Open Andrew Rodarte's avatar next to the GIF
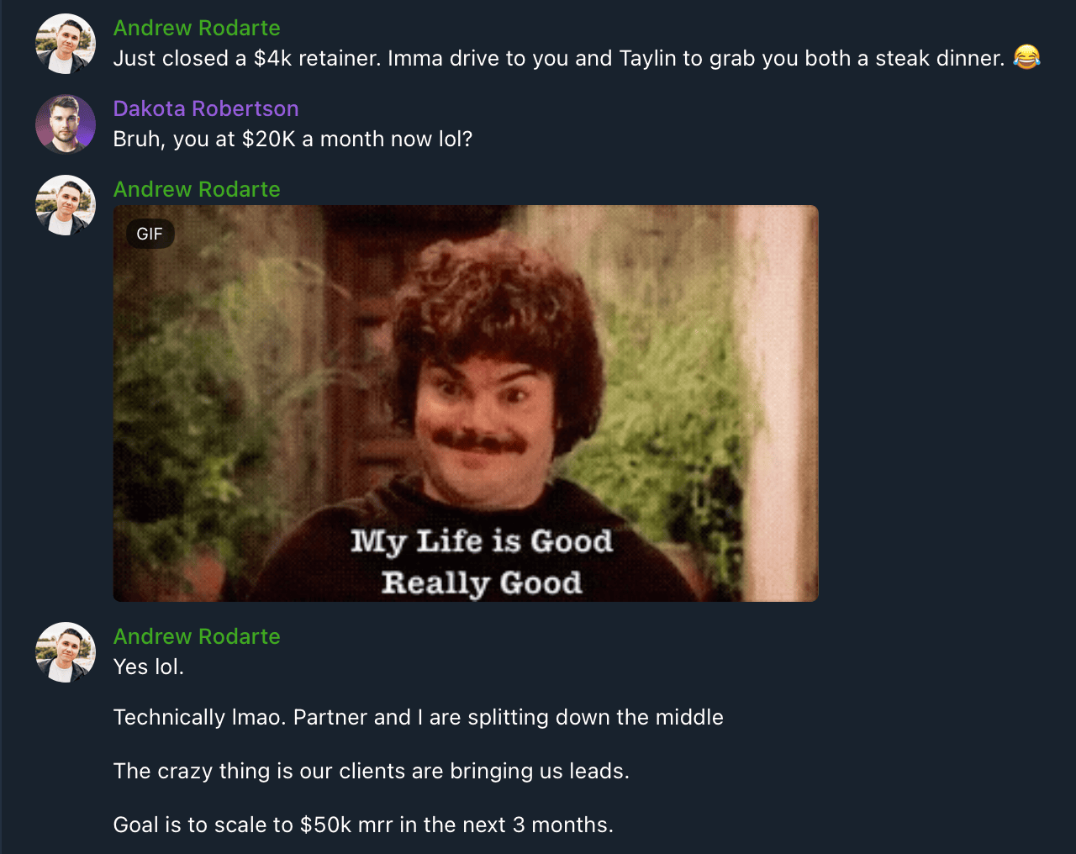Image resolution: width=1076 pixels, height=854 pixels. (x=66, y=205)
